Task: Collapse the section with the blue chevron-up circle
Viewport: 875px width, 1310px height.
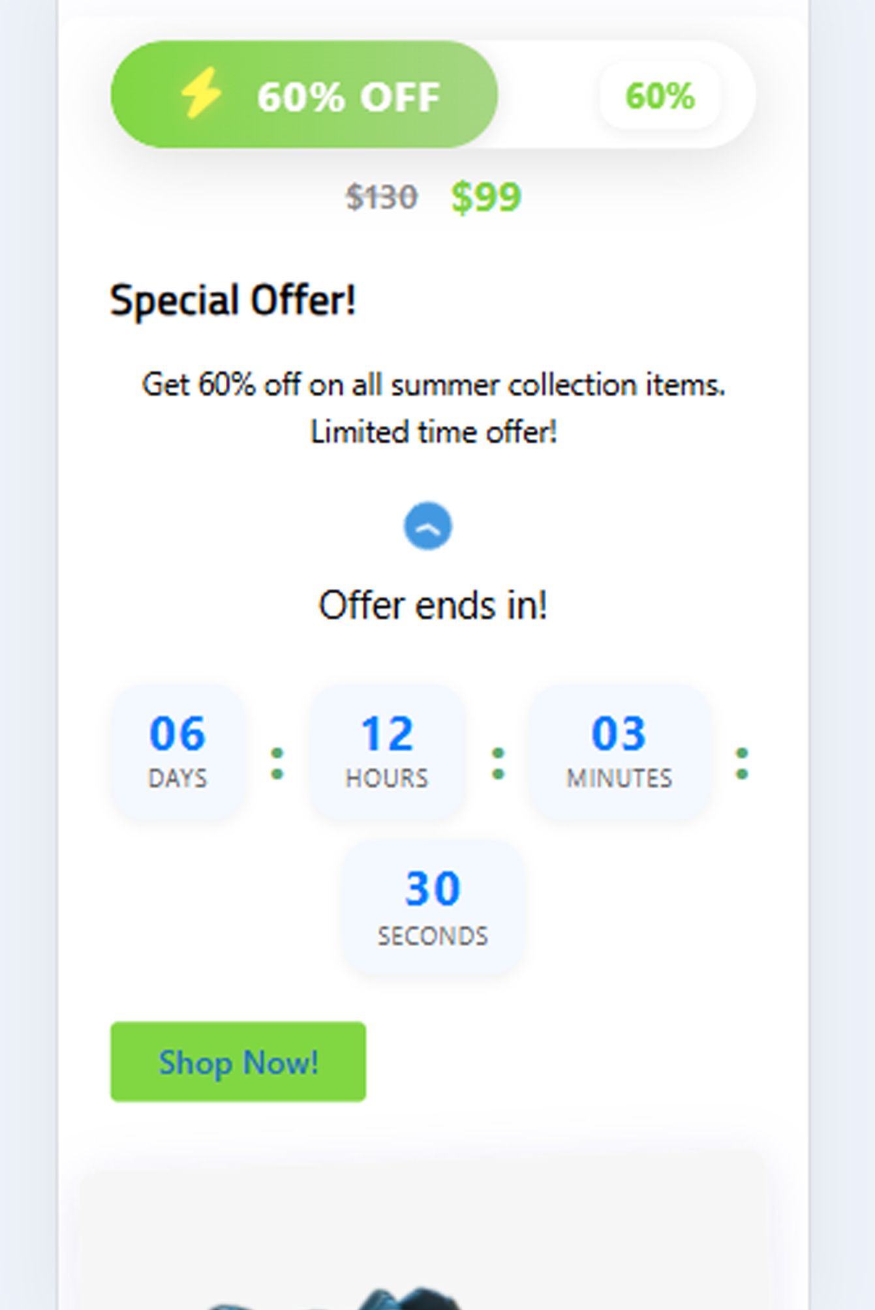Action: tap(428, 526)
